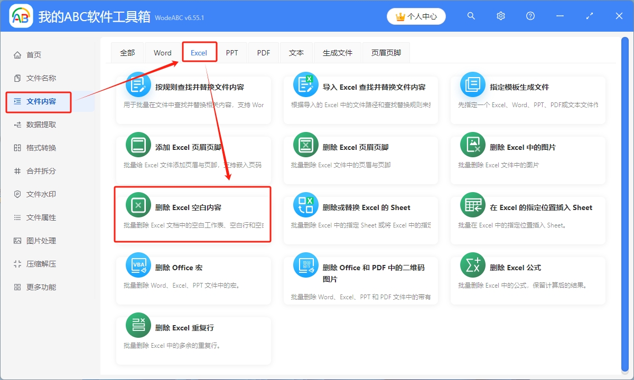Click 删除 Excel 页眉页脚 icon
The image size is (634, 380).
click(x=306, y=145)
